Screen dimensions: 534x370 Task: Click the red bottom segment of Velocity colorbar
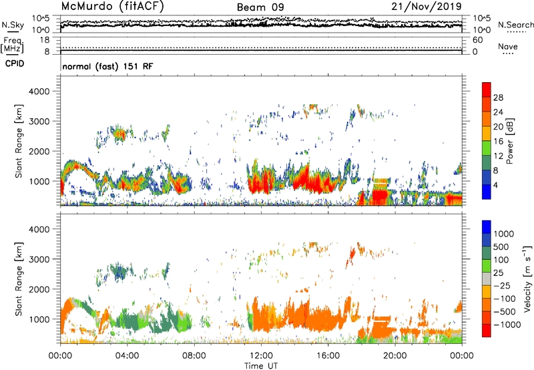487,331
